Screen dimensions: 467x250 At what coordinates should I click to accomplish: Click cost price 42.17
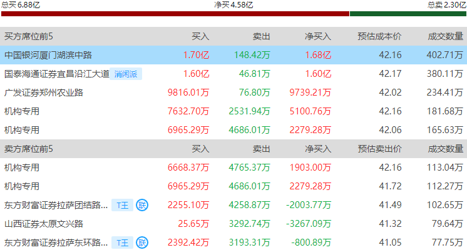coord(390,74)
